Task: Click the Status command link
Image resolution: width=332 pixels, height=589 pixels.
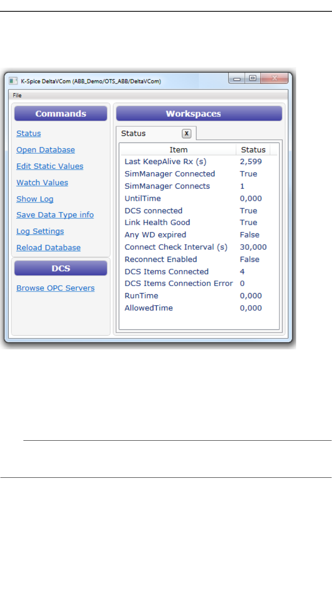Action: [x=28, y=133]
